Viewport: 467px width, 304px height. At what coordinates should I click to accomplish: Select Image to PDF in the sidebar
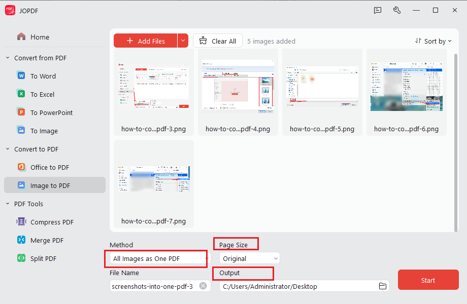55,185
